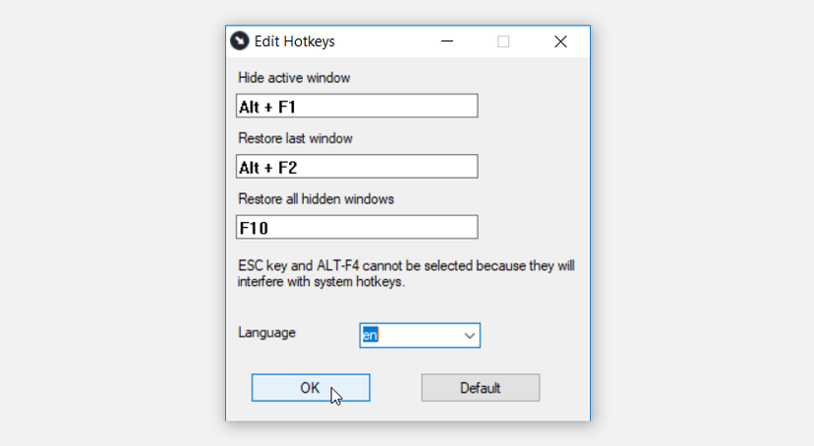Click the 'Restore last window' label
The image size is (814, 446).
coord(295,138)
